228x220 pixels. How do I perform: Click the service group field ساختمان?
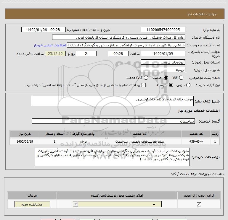pyautogui.click(x=113, y=121)
